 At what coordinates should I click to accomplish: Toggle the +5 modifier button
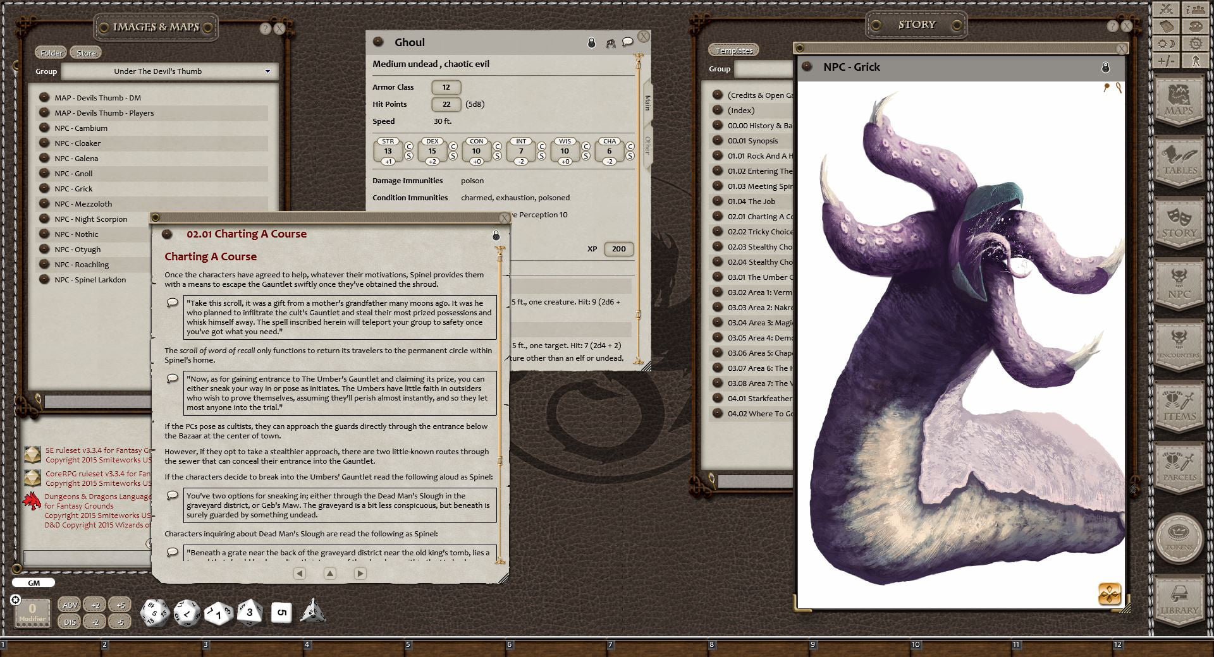[x=120, y=605]
